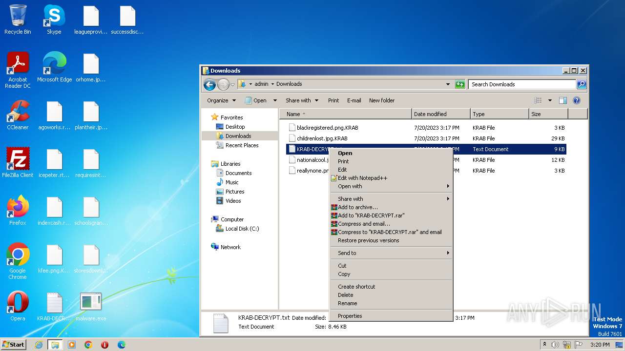625x351 pixels.
Task: Expand Open with submenu
Action: tap(392, 186)
